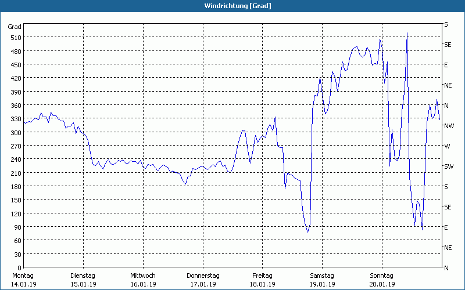The height and width of the screenshot is (290, 465).
Task: Click the y-axis value '240'
Action: point(16,159)
